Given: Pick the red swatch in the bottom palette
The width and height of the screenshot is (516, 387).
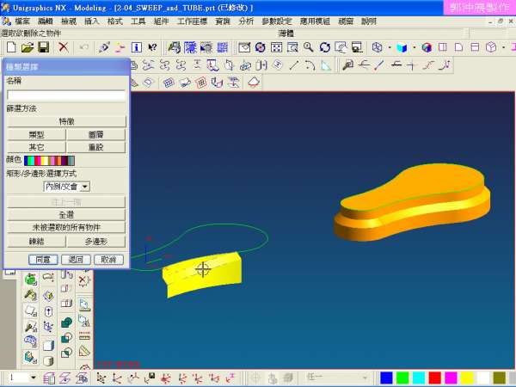Looking at the screenshot, I should point(434,378).
